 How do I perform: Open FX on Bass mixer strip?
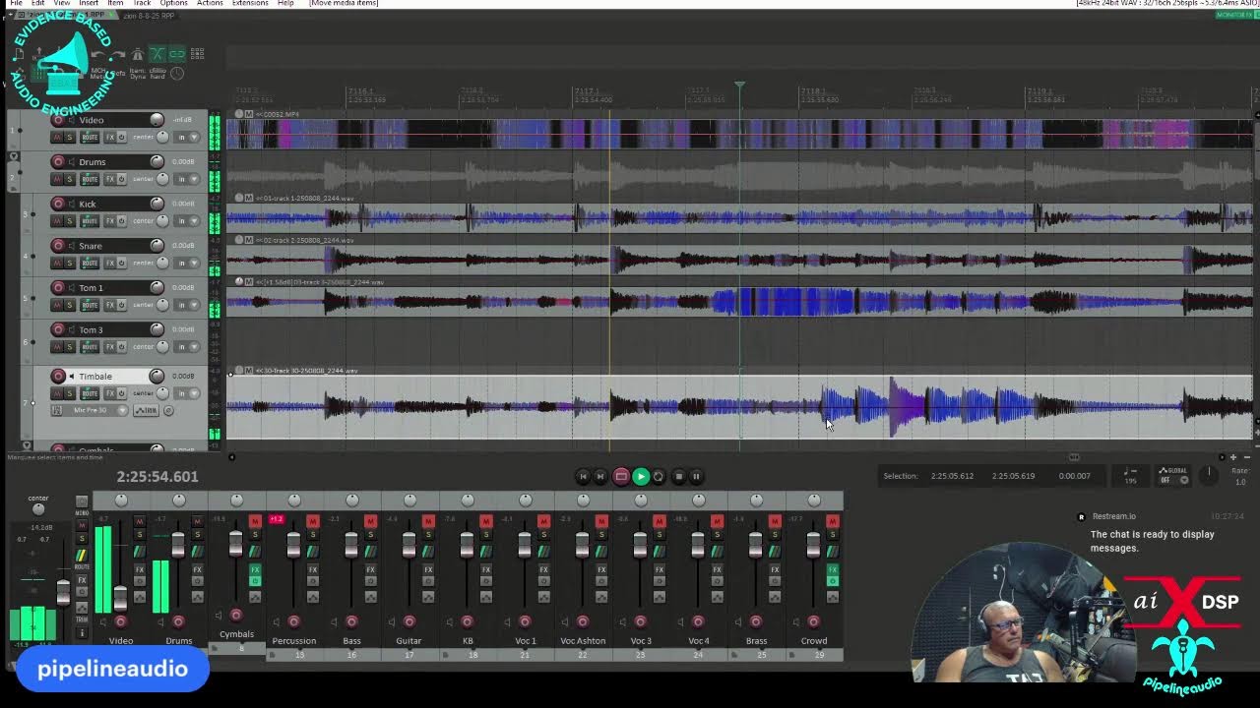pos(371,569)
